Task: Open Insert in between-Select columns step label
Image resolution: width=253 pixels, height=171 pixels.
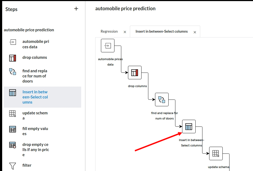Action: [35, 97]
